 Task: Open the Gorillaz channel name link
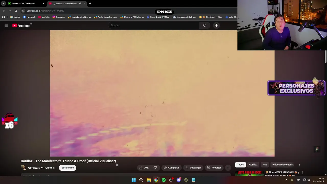(33, 168)
